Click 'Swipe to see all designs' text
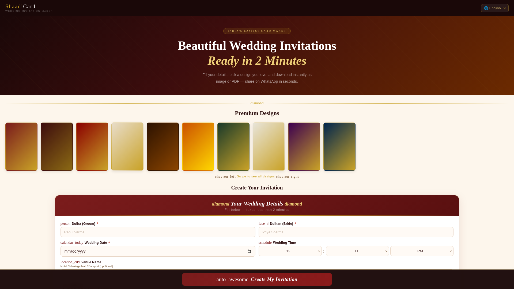The image size is (514, 289). (256, 176)
